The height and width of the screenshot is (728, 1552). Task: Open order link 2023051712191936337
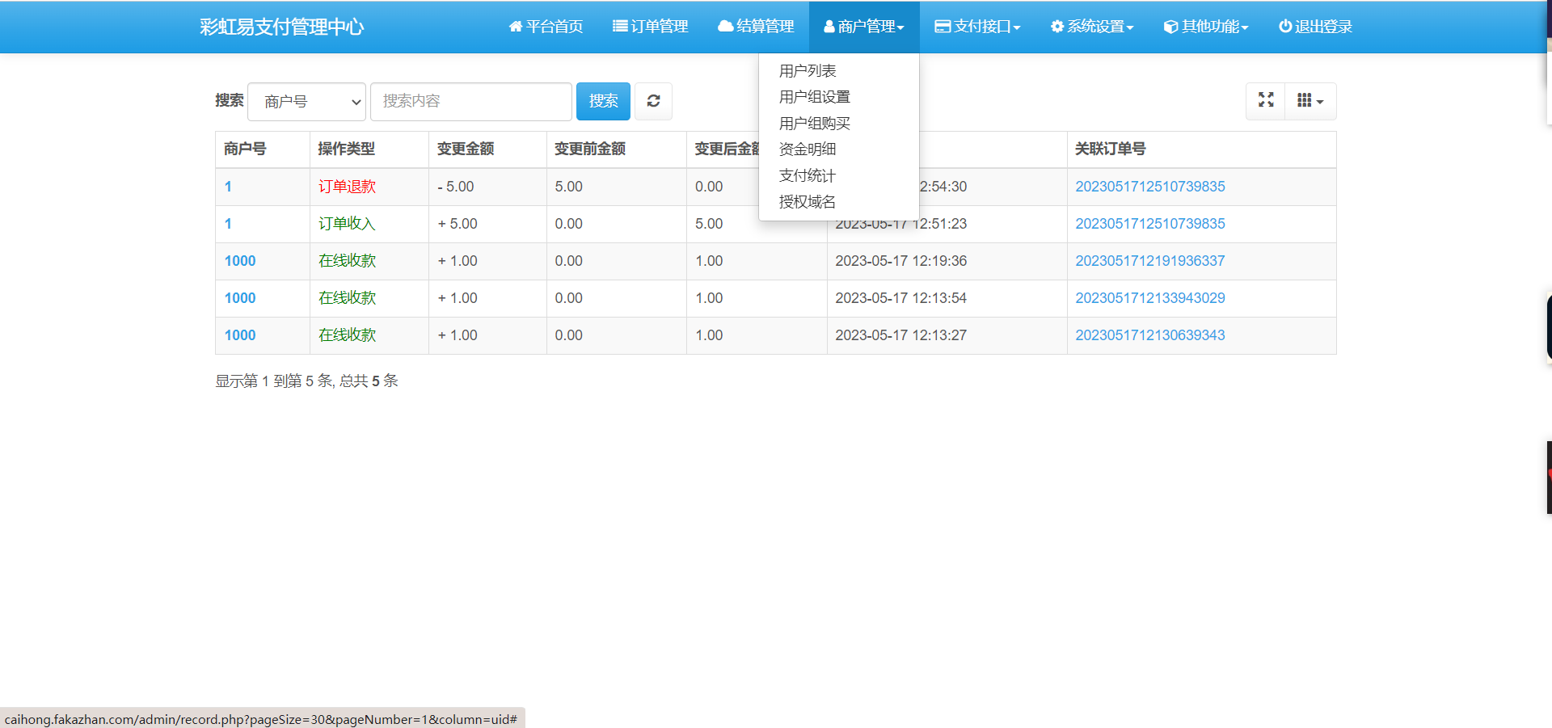[x=1149, y=261]
